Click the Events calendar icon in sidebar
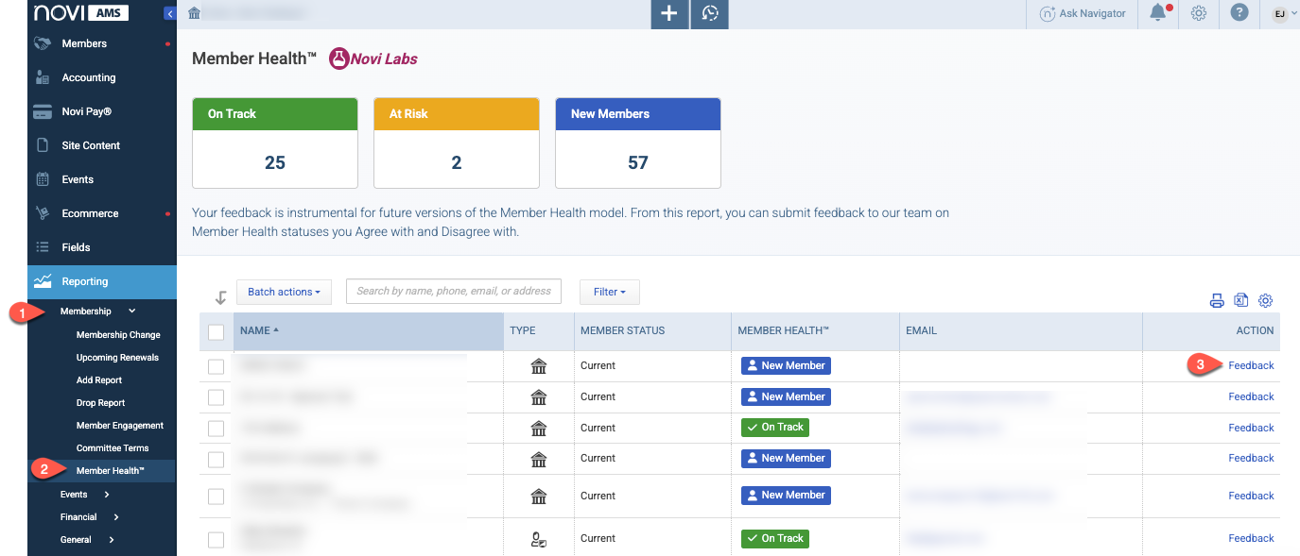 [x=42, y=179]
